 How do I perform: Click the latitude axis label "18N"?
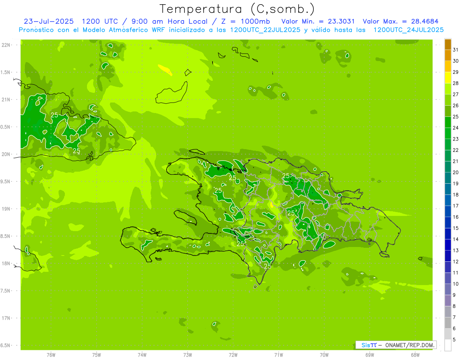(x=6, y=264)
